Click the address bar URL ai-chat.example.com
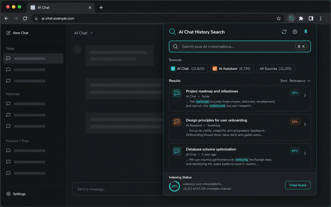Screen dimensions: 331x207 coord(58,18)
